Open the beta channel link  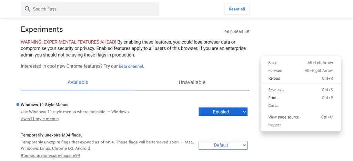coord(131,67)
